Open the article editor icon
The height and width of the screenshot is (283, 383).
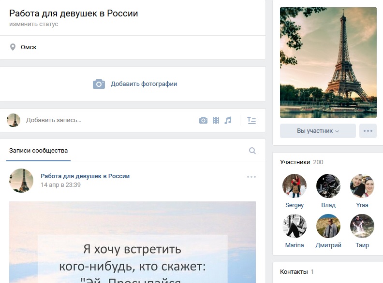point(251,121)
